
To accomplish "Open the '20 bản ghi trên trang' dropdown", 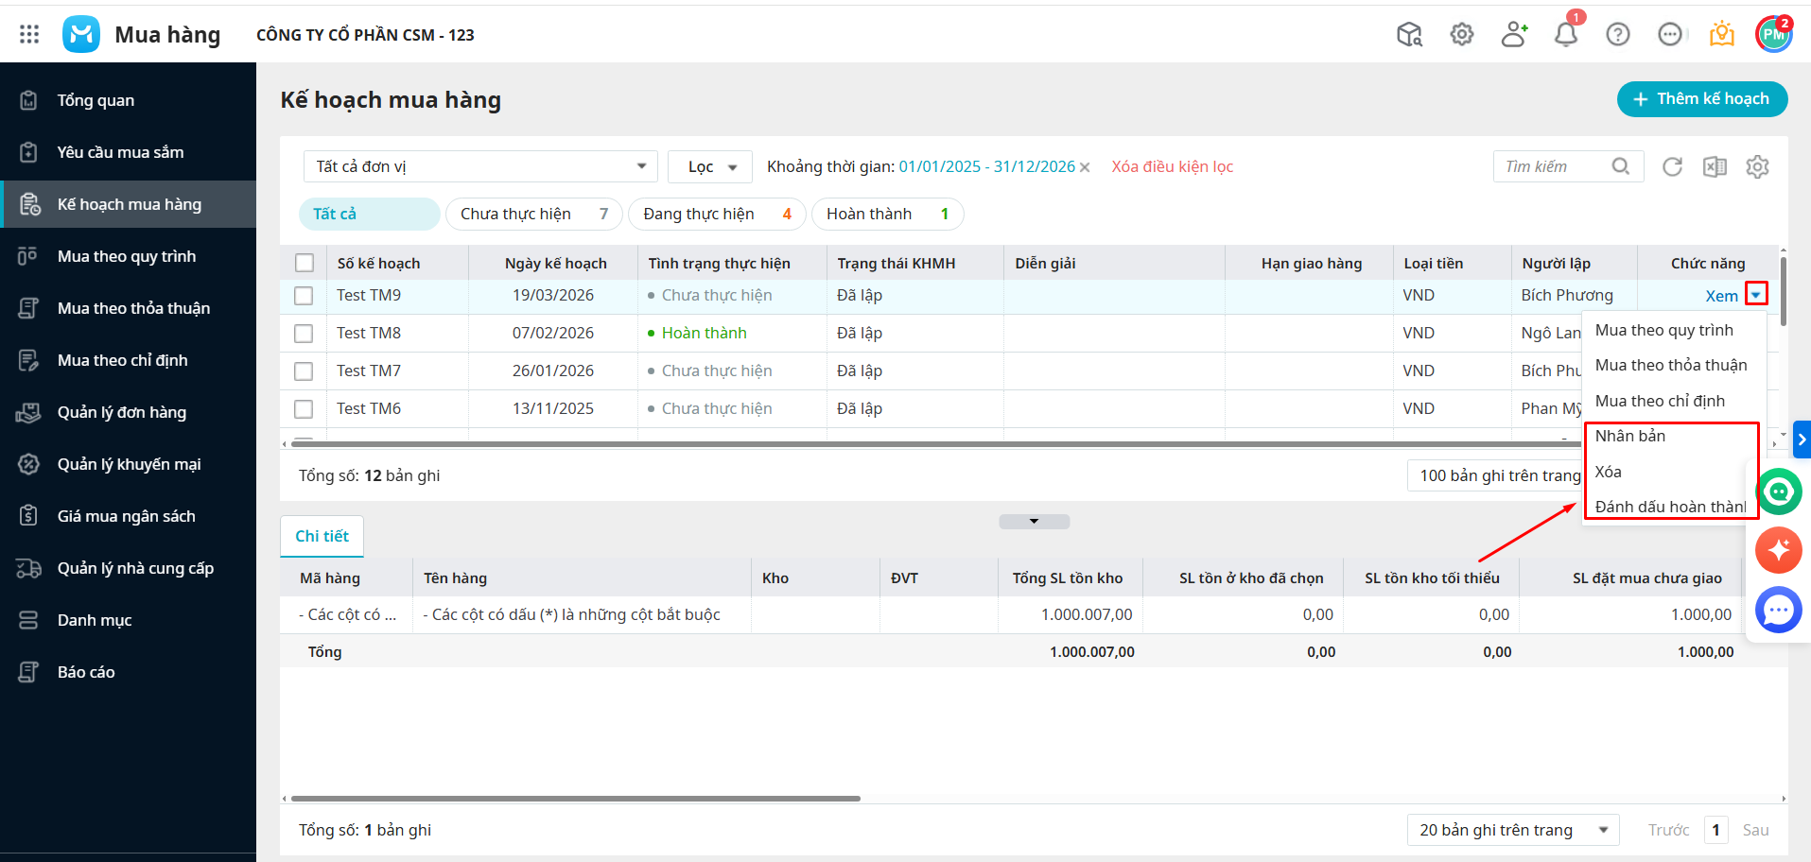I will [1512, 830].
